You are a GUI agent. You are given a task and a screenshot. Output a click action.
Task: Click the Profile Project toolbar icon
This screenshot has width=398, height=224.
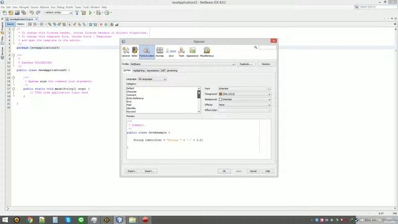tap(107, 12)
